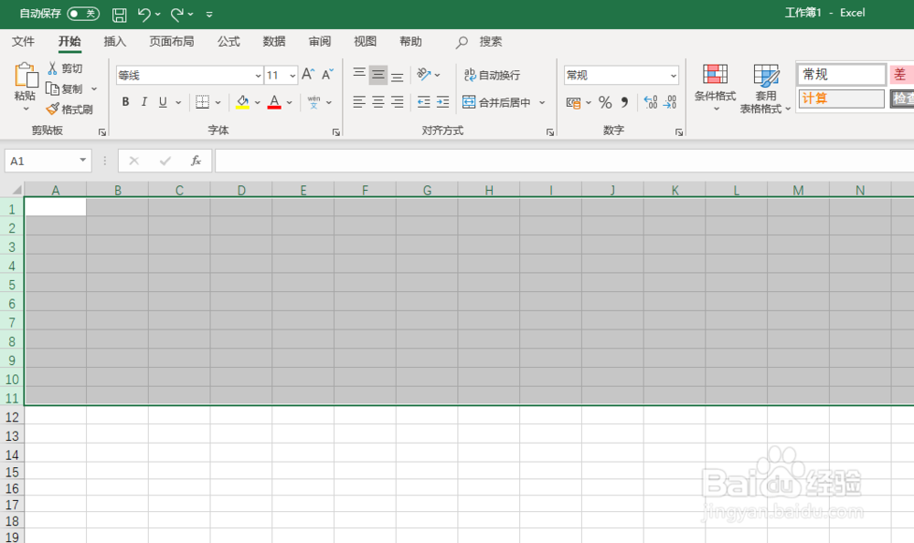Screen dimensions: 914x543
Task: Apply the 计算 cell style
Action: 841,99
